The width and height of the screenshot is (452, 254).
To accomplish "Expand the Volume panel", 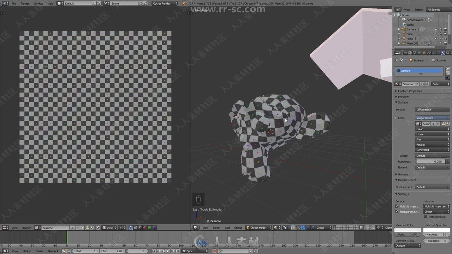I will pyautogui.click(x=403, y=174).
